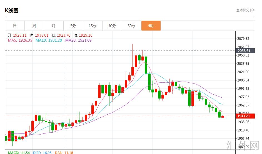262x154 pixels.
Task: Click the MA5 indicator label
Action: 20,40
